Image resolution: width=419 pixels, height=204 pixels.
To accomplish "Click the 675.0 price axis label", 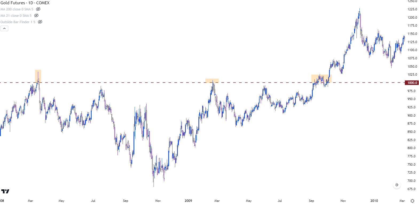I will (412, 189).
